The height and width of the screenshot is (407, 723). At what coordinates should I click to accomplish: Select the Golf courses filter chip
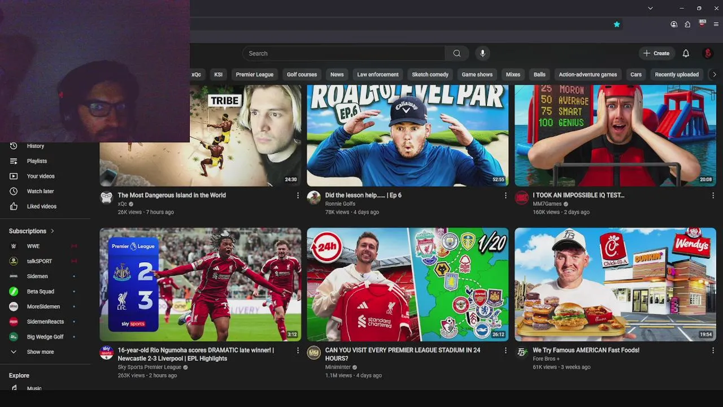[x=302, y=75]
